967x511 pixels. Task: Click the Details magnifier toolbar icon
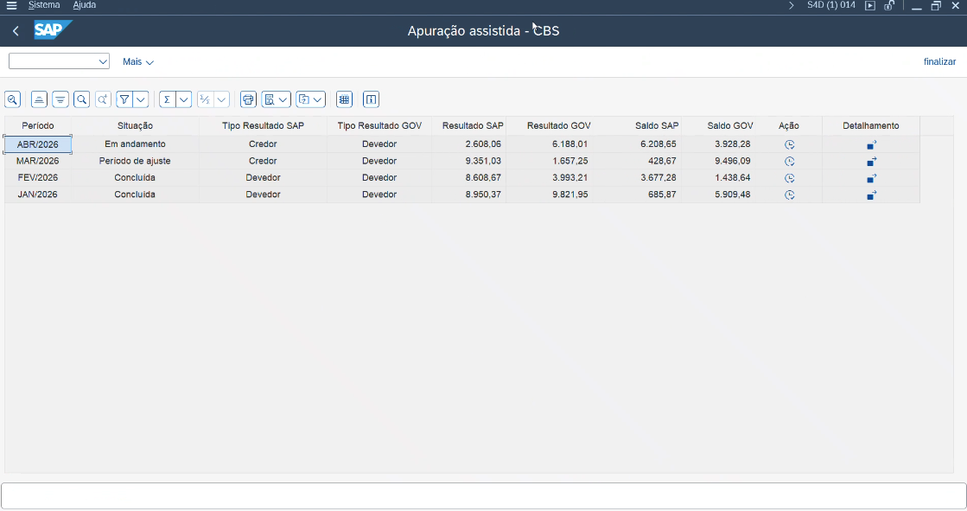point(12,99)
